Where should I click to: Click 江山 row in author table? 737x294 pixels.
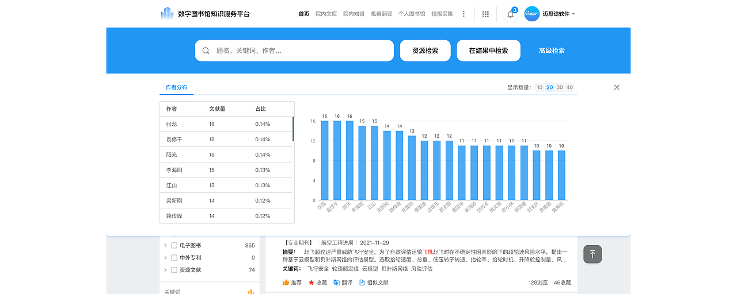226,185
